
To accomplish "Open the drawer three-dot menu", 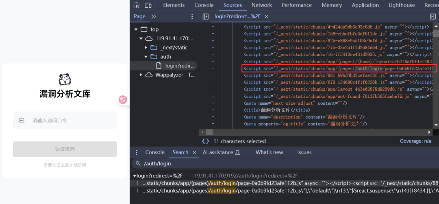I will tap(137, 152).
